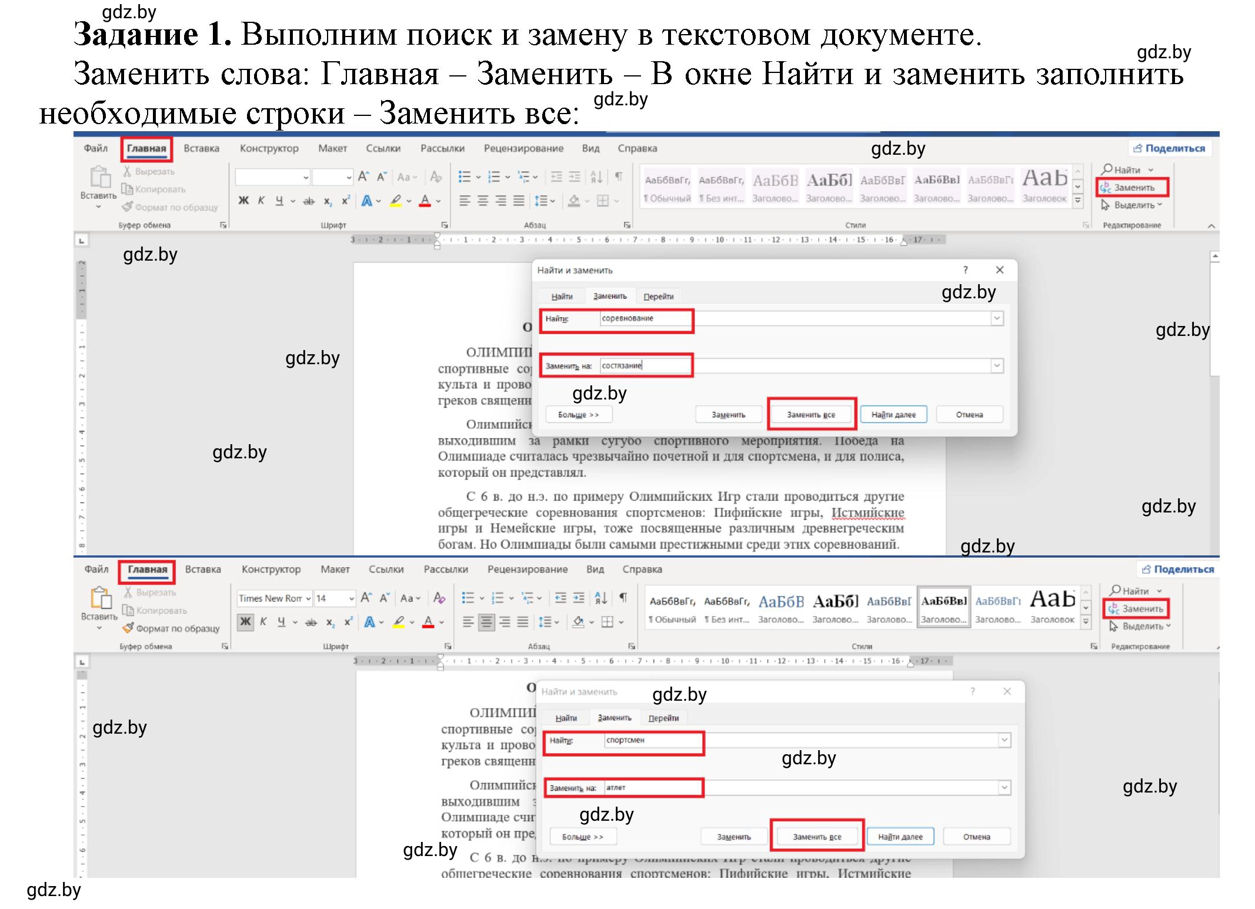1255x909 pixels.
Task: Click Sort icon in bottom Word ribbon
Action: (x=600, y=598)
